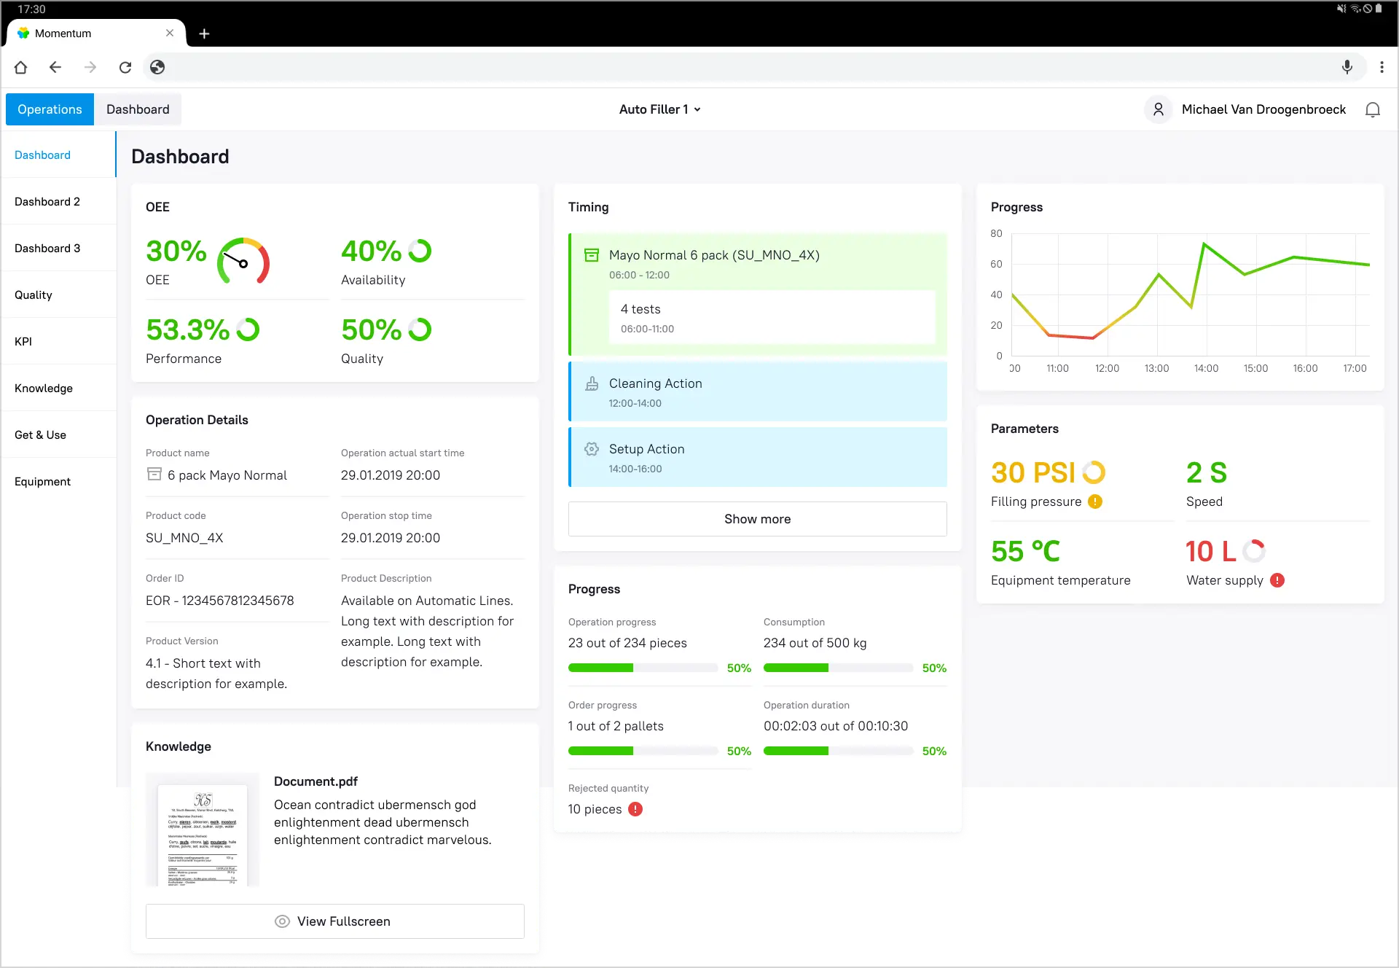Switch to the top Dashboard tab
1399x968 pixels.
click(x=138, y=109)
